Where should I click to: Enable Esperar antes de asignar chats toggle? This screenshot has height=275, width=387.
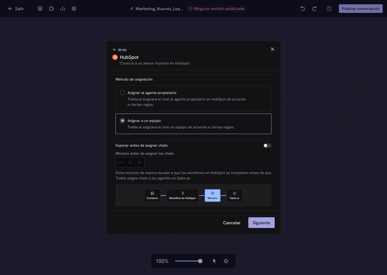267,146
